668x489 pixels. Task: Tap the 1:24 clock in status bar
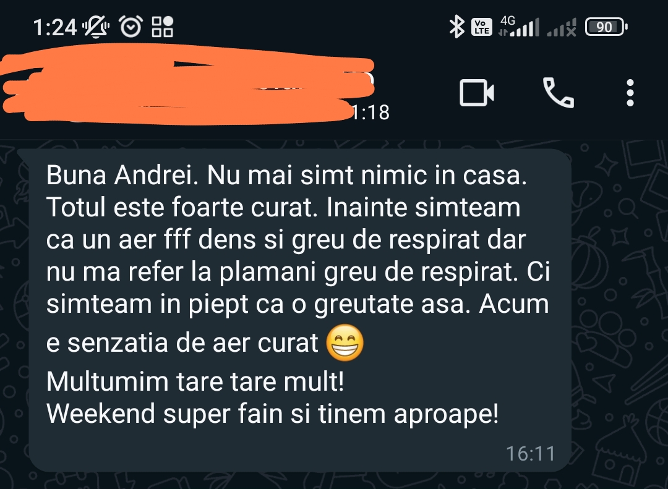55,28
